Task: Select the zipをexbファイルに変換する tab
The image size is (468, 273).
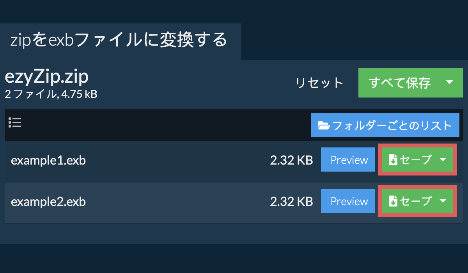Action: (x=119, y=40)
